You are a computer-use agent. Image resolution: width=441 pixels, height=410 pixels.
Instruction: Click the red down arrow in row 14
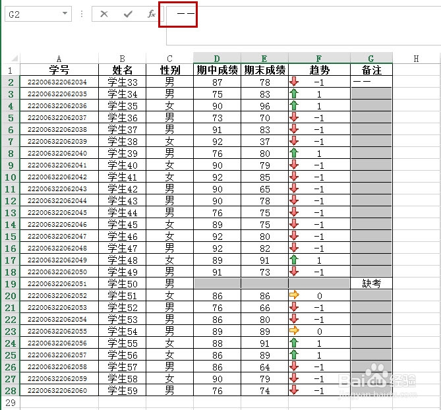tap(294, 224)
